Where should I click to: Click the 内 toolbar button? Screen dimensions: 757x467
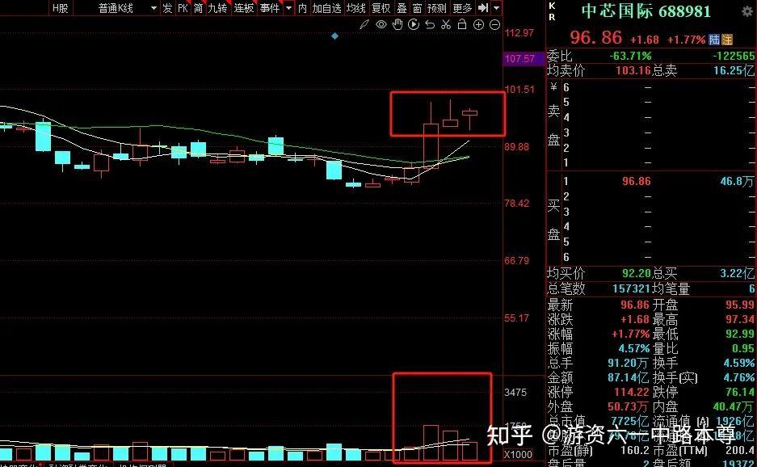pos(302,8)
